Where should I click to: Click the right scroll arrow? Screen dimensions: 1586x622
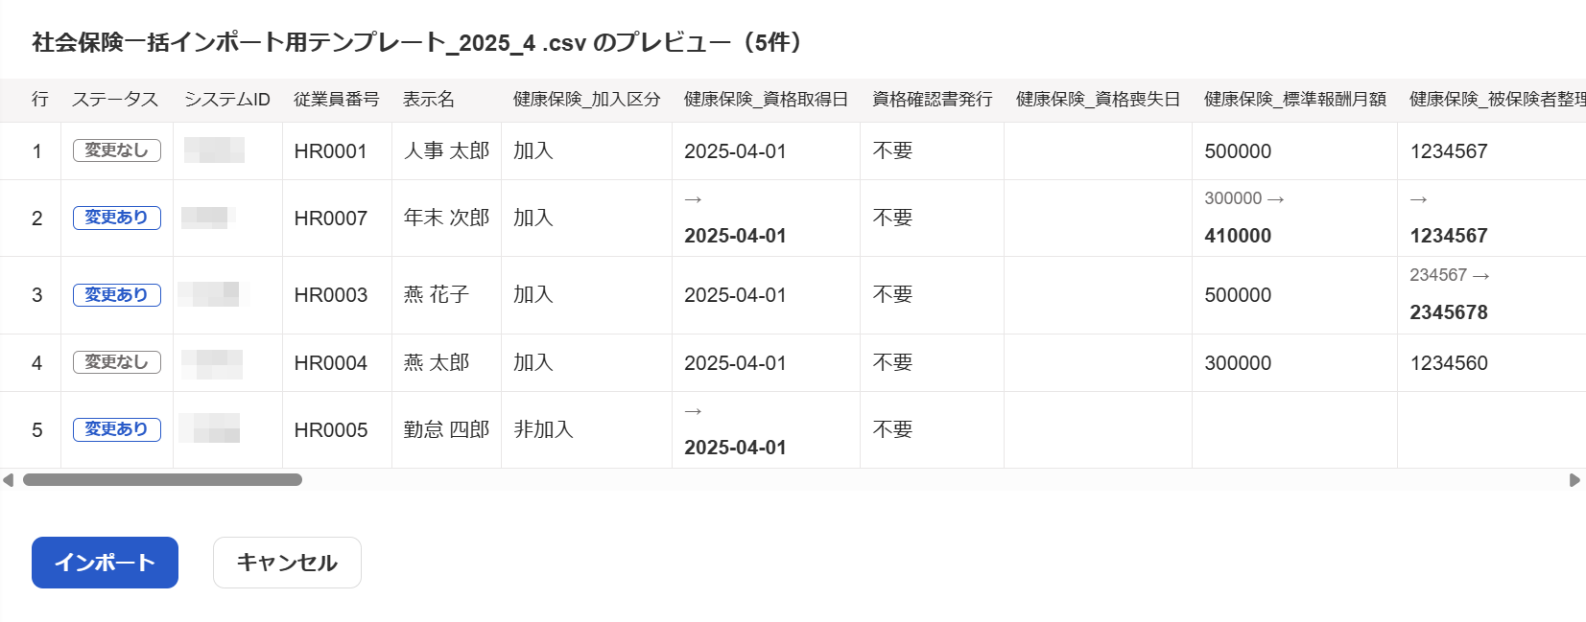1574,480
